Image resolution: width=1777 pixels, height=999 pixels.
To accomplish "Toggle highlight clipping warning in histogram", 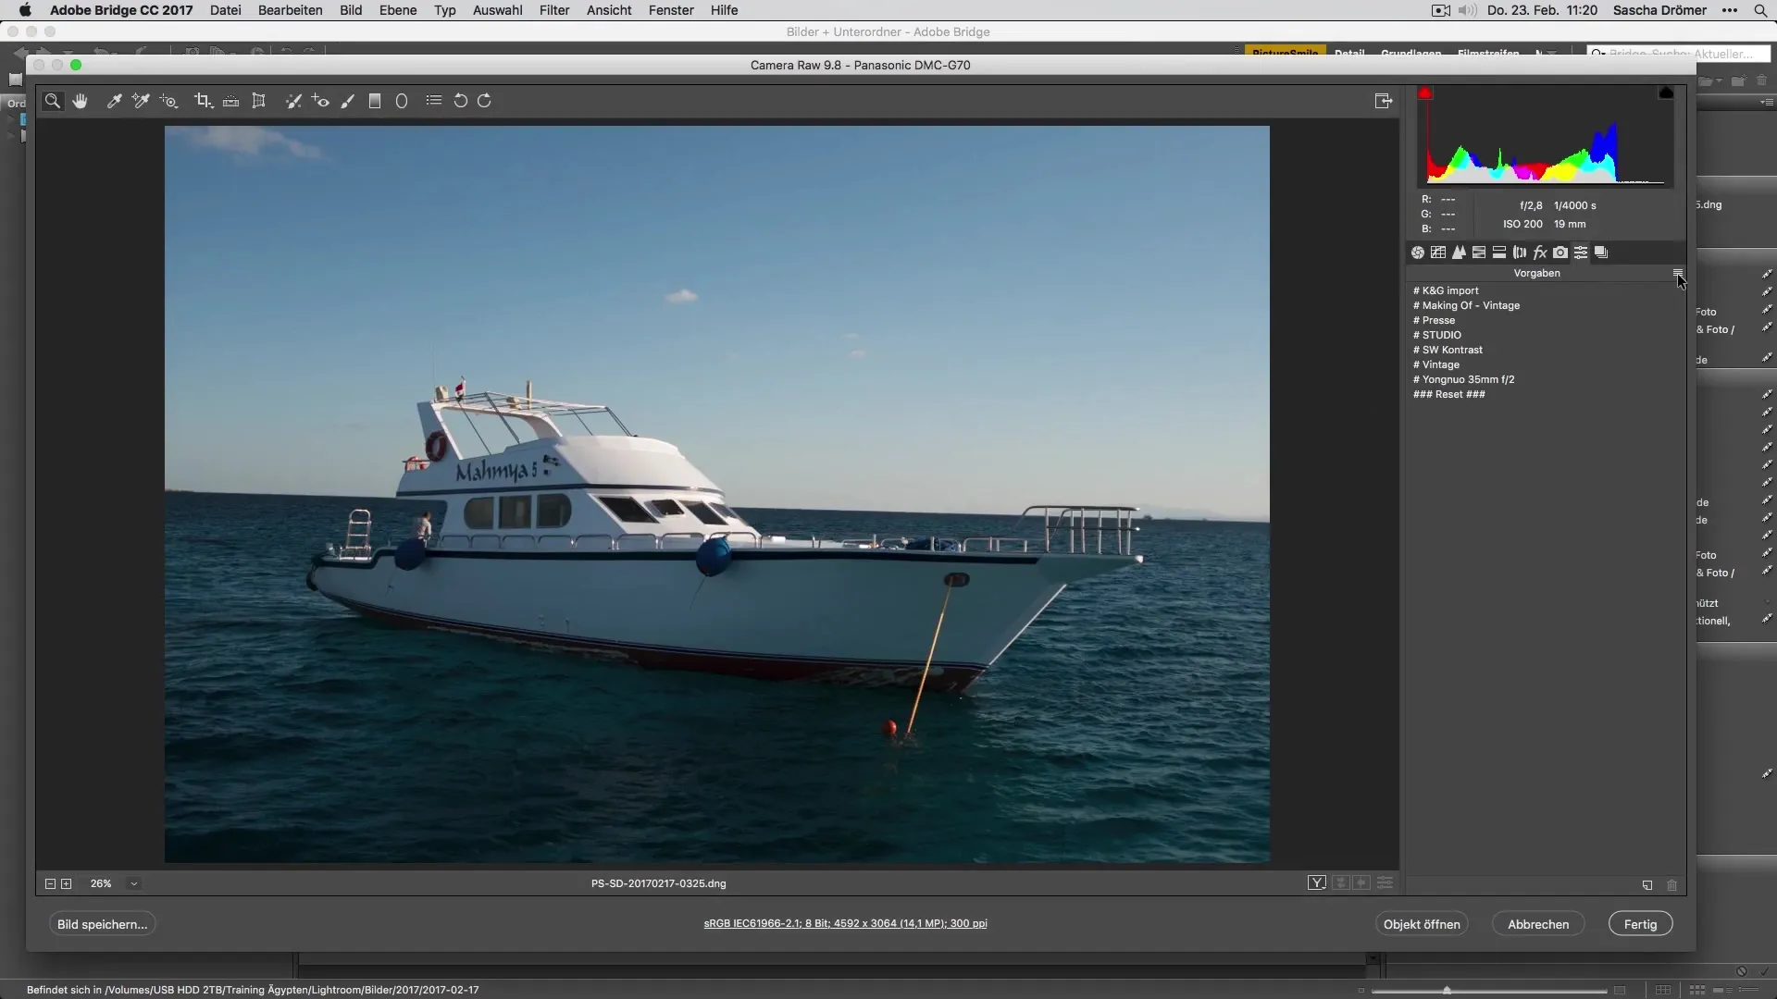I will pos(1666,93).
